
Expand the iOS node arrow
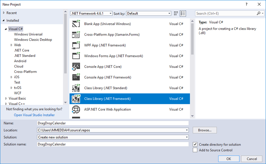[x=11, y=77]
